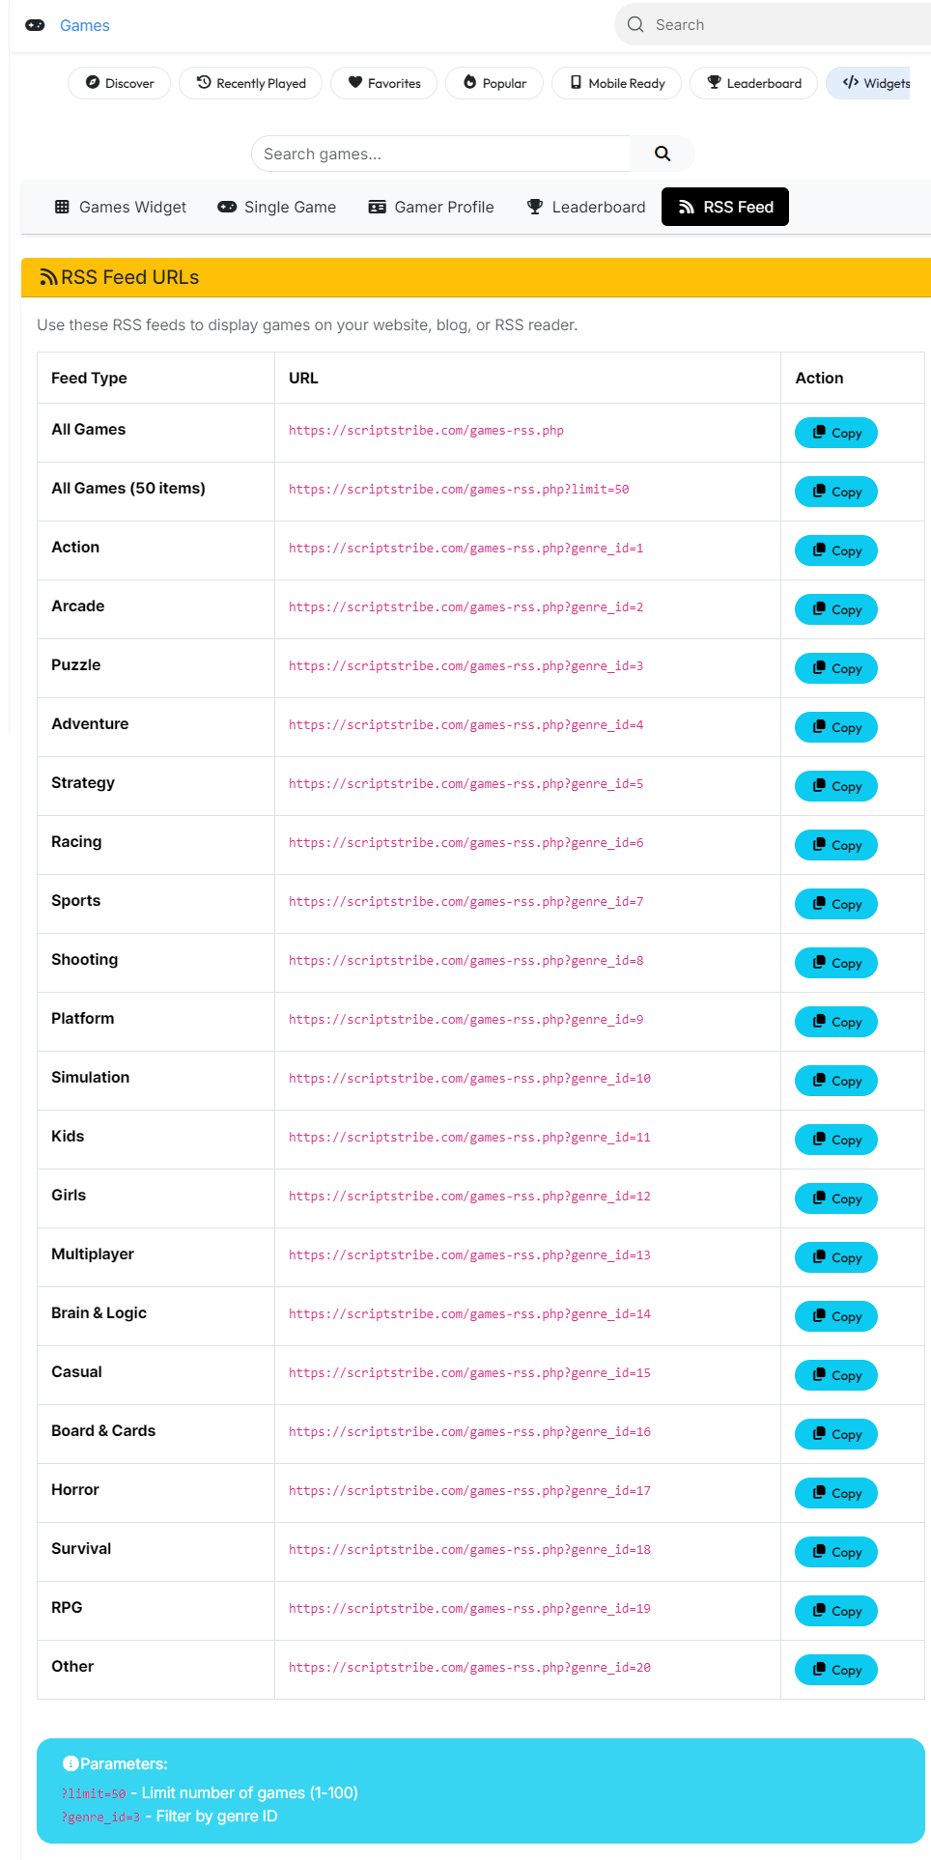Click the magnifier icon in the top search bar
The width and height of the screenshot is (931, 1860).
tap(635, 25)
